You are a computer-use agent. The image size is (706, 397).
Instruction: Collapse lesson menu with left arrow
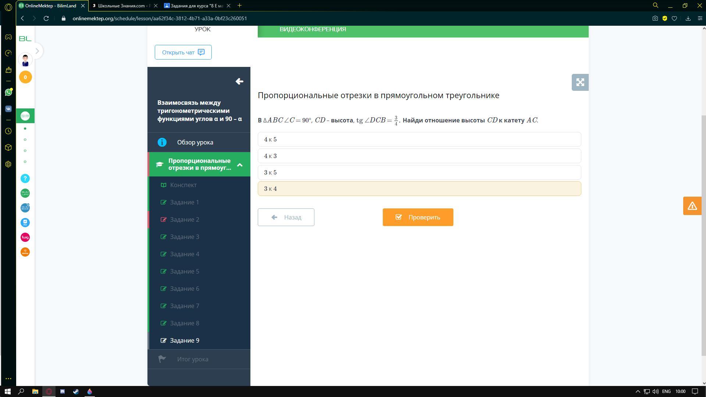(x=239, y=81)
